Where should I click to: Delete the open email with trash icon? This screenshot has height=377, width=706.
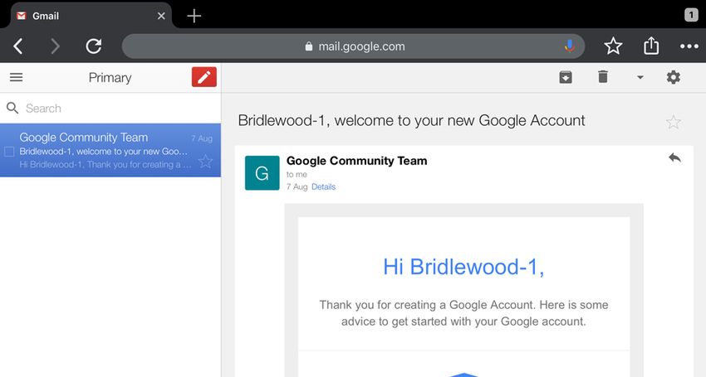click(603, 77)
